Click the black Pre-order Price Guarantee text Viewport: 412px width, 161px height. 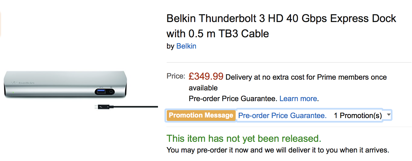click(233, 99)
